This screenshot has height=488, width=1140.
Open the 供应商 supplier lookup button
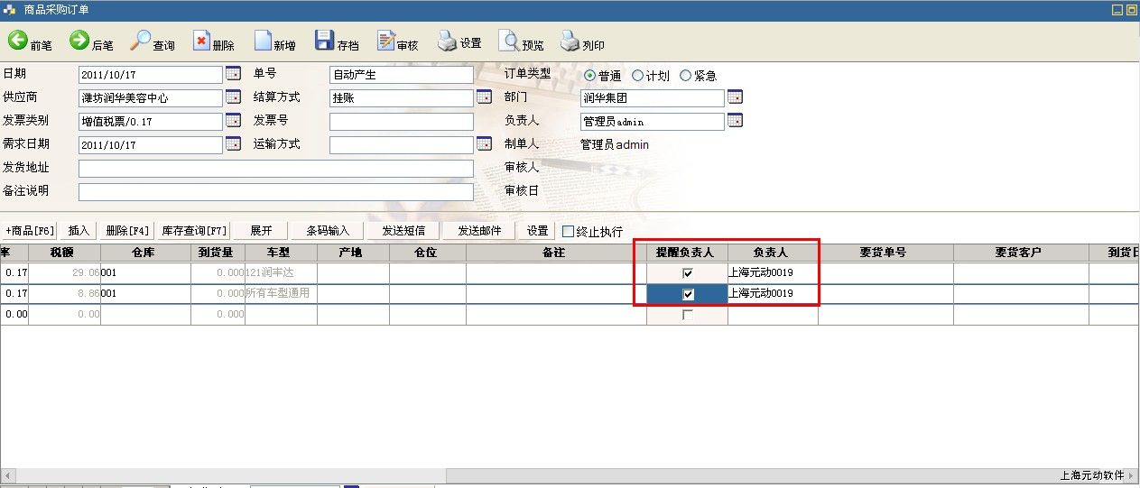tap(233, 97)
